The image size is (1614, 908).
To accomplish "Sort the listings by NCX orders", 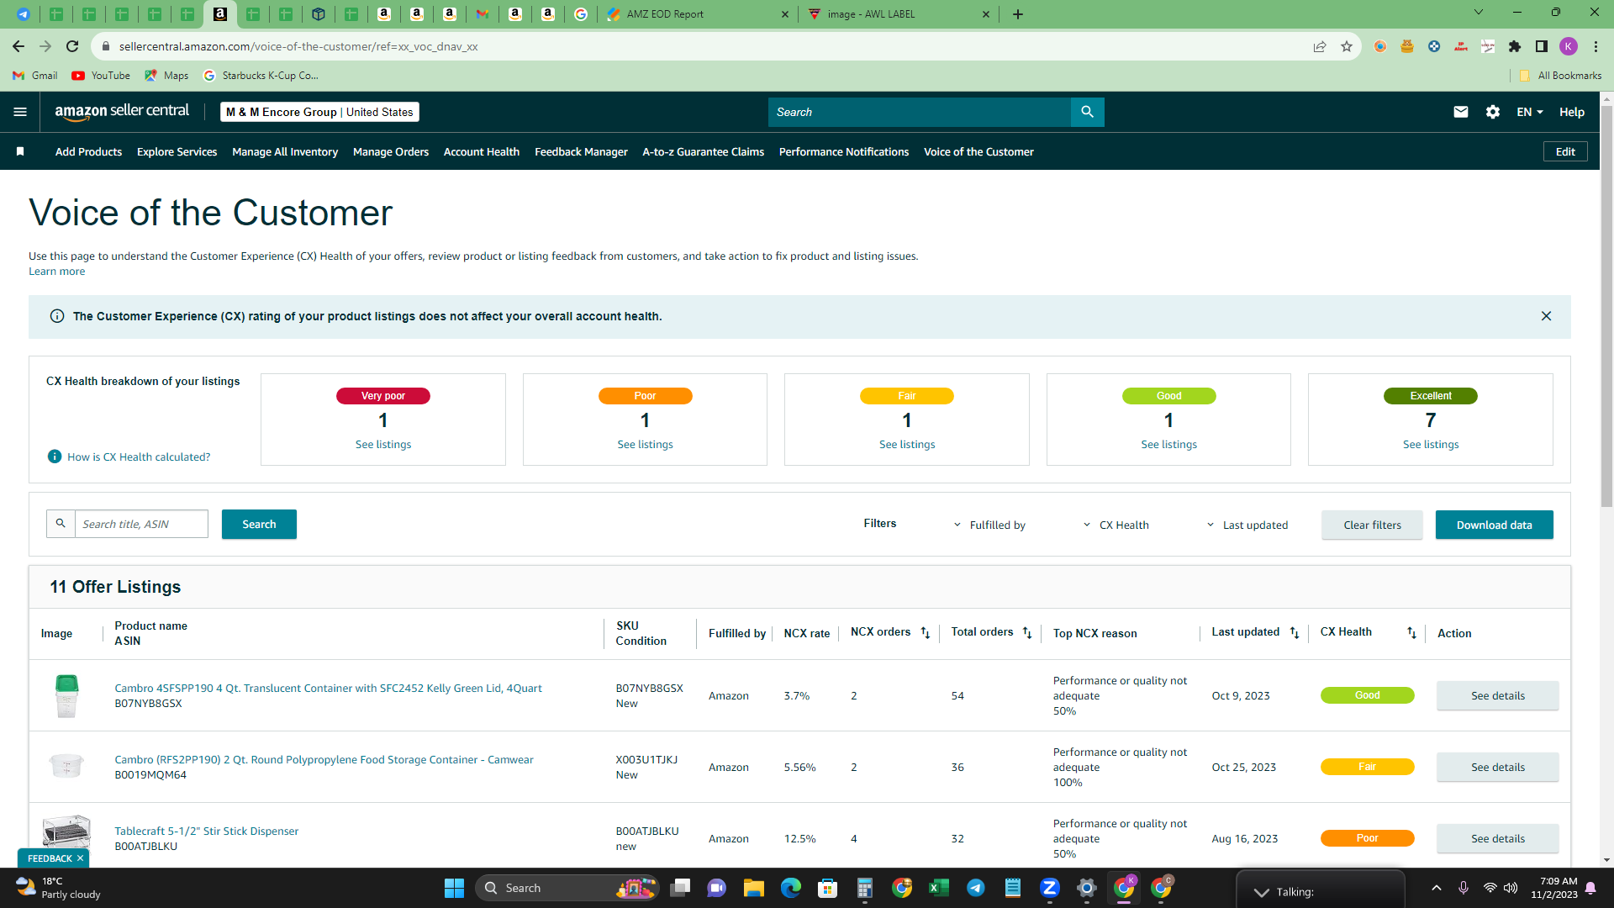I will click(x=926, y=633).
